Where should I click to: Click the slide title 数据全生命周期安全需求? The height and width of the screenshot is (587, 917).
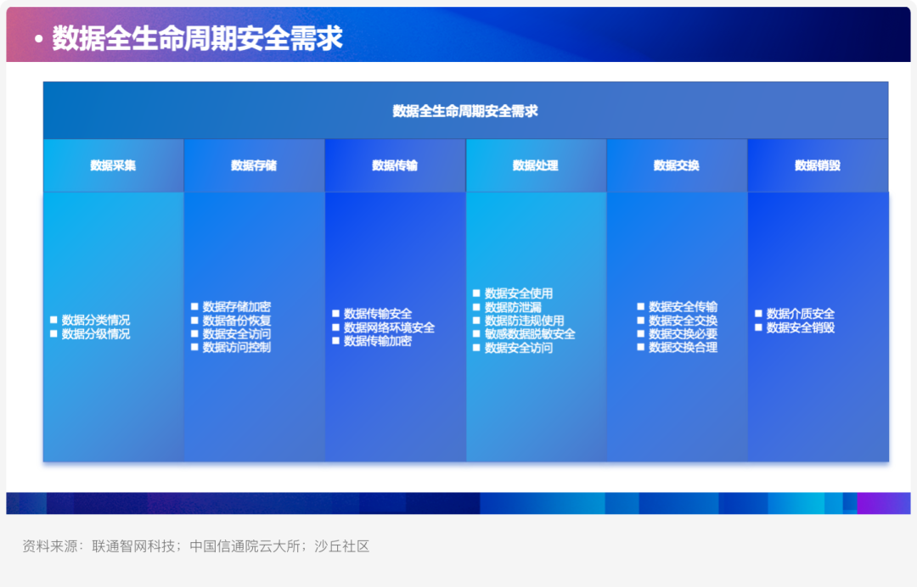coord(197,38)
